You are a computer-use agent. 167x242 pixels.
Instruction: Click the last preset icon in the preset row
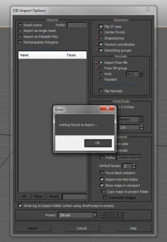[120, 215]
